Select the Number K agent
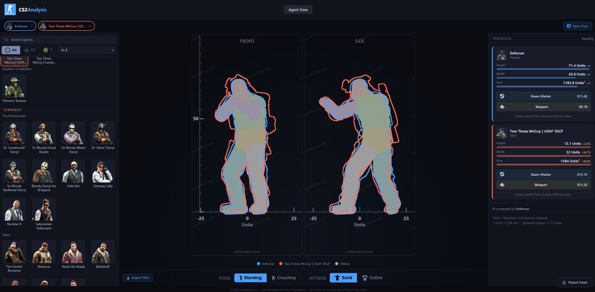Viewport: 595px width, 292px height. [x=14, y=212]
